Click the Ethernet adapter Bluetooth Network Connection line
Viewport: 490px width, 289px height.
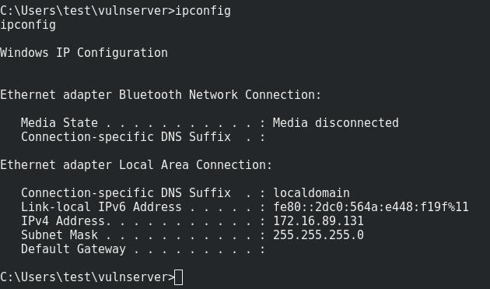point(161,95)
